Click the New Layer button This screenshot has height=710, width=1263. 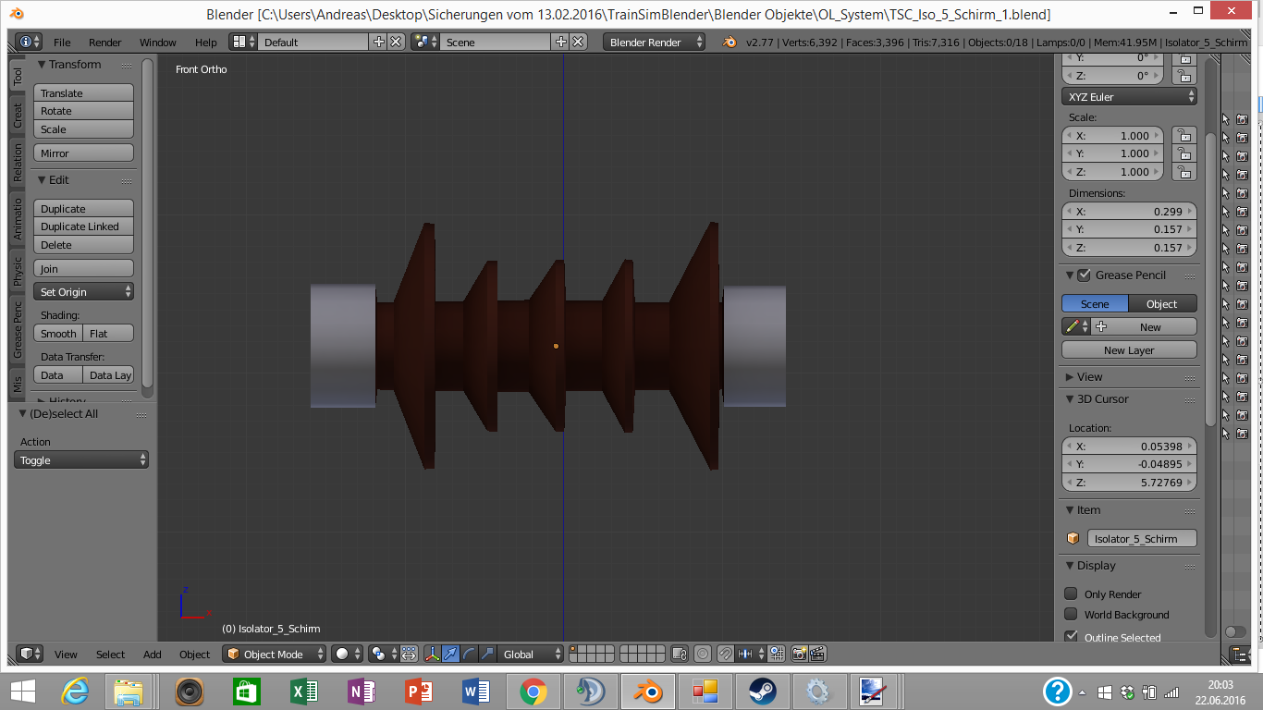(1129, 350)
